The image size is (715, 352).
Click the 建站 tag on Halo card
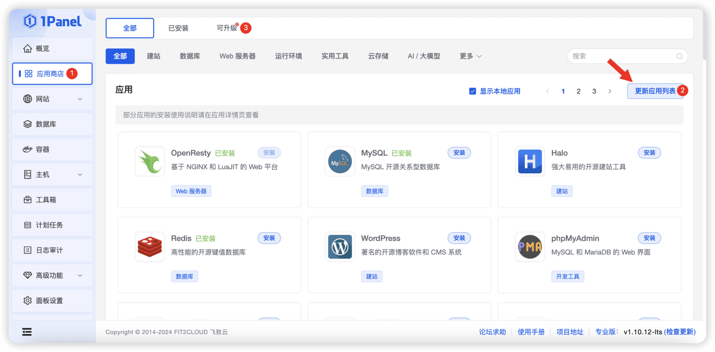[562, 191]
